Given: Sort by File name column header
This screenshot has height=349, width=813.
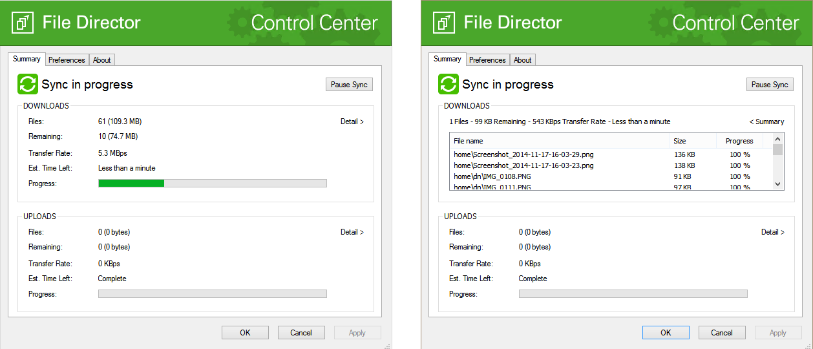Looking at the screenshot, I should point(560,141).
